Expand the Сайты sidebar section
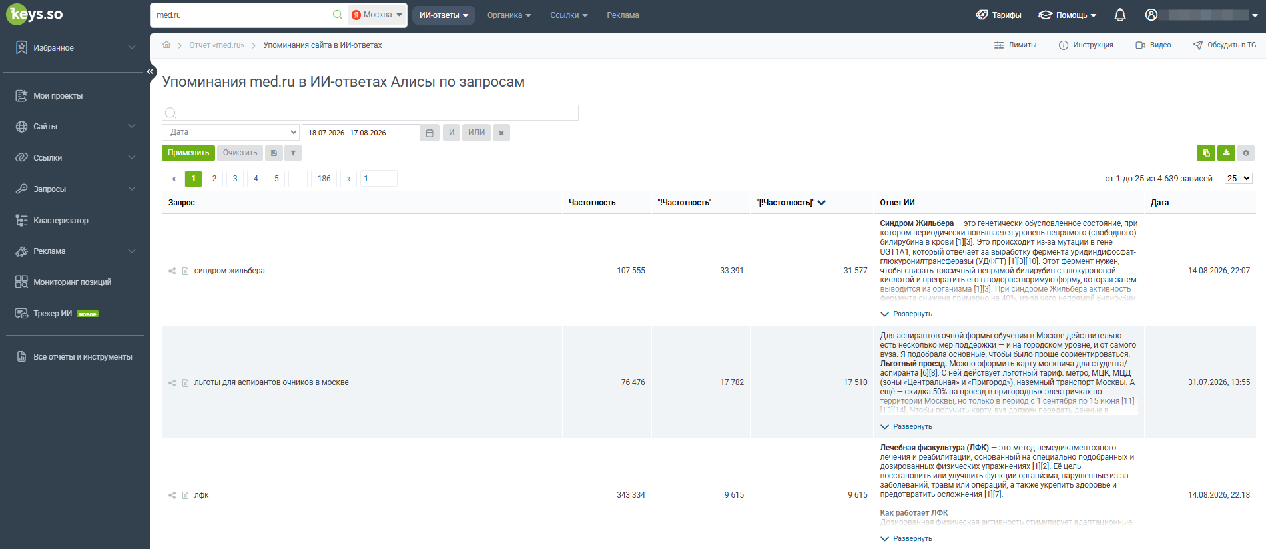This screenshot has width=1266, height=549. coord(75,127)
